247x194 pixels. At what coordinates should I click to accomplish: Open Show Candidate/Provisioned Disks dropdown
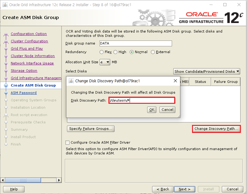point(207,72)
